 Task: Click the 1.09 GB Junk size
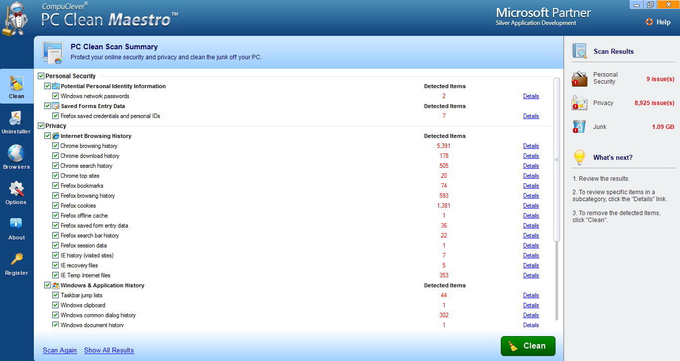pyautogui.click(x=663, y=126)
